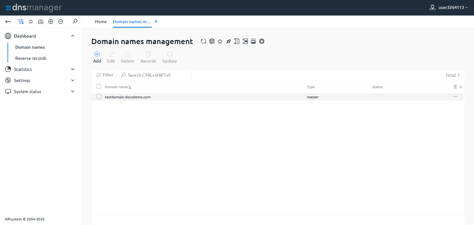Open the menu search magnifier icon
474x225 pixels.
click(x=75, y=21)
